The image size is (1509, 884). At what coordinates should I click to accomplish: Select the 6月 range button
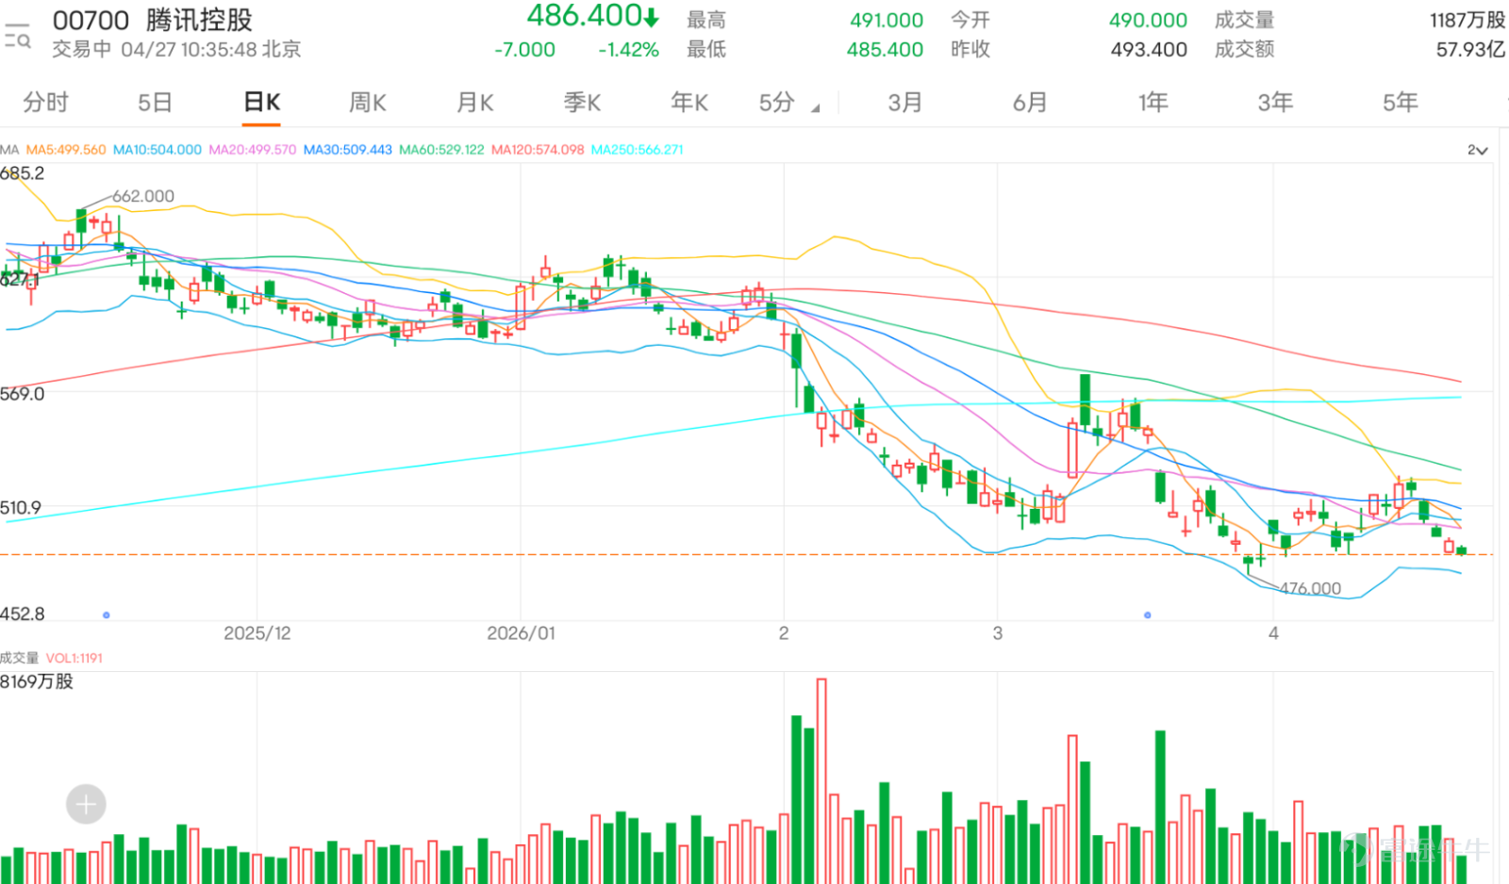1030,102
